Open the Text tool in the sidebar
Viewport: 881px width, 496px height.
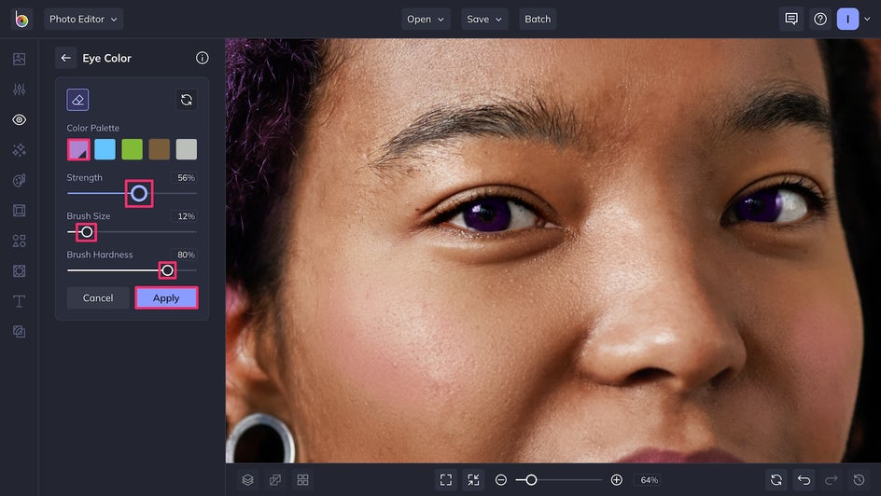click(19, 301)
